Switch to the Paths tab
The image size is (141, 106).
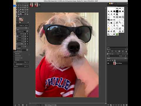[119, 54]
